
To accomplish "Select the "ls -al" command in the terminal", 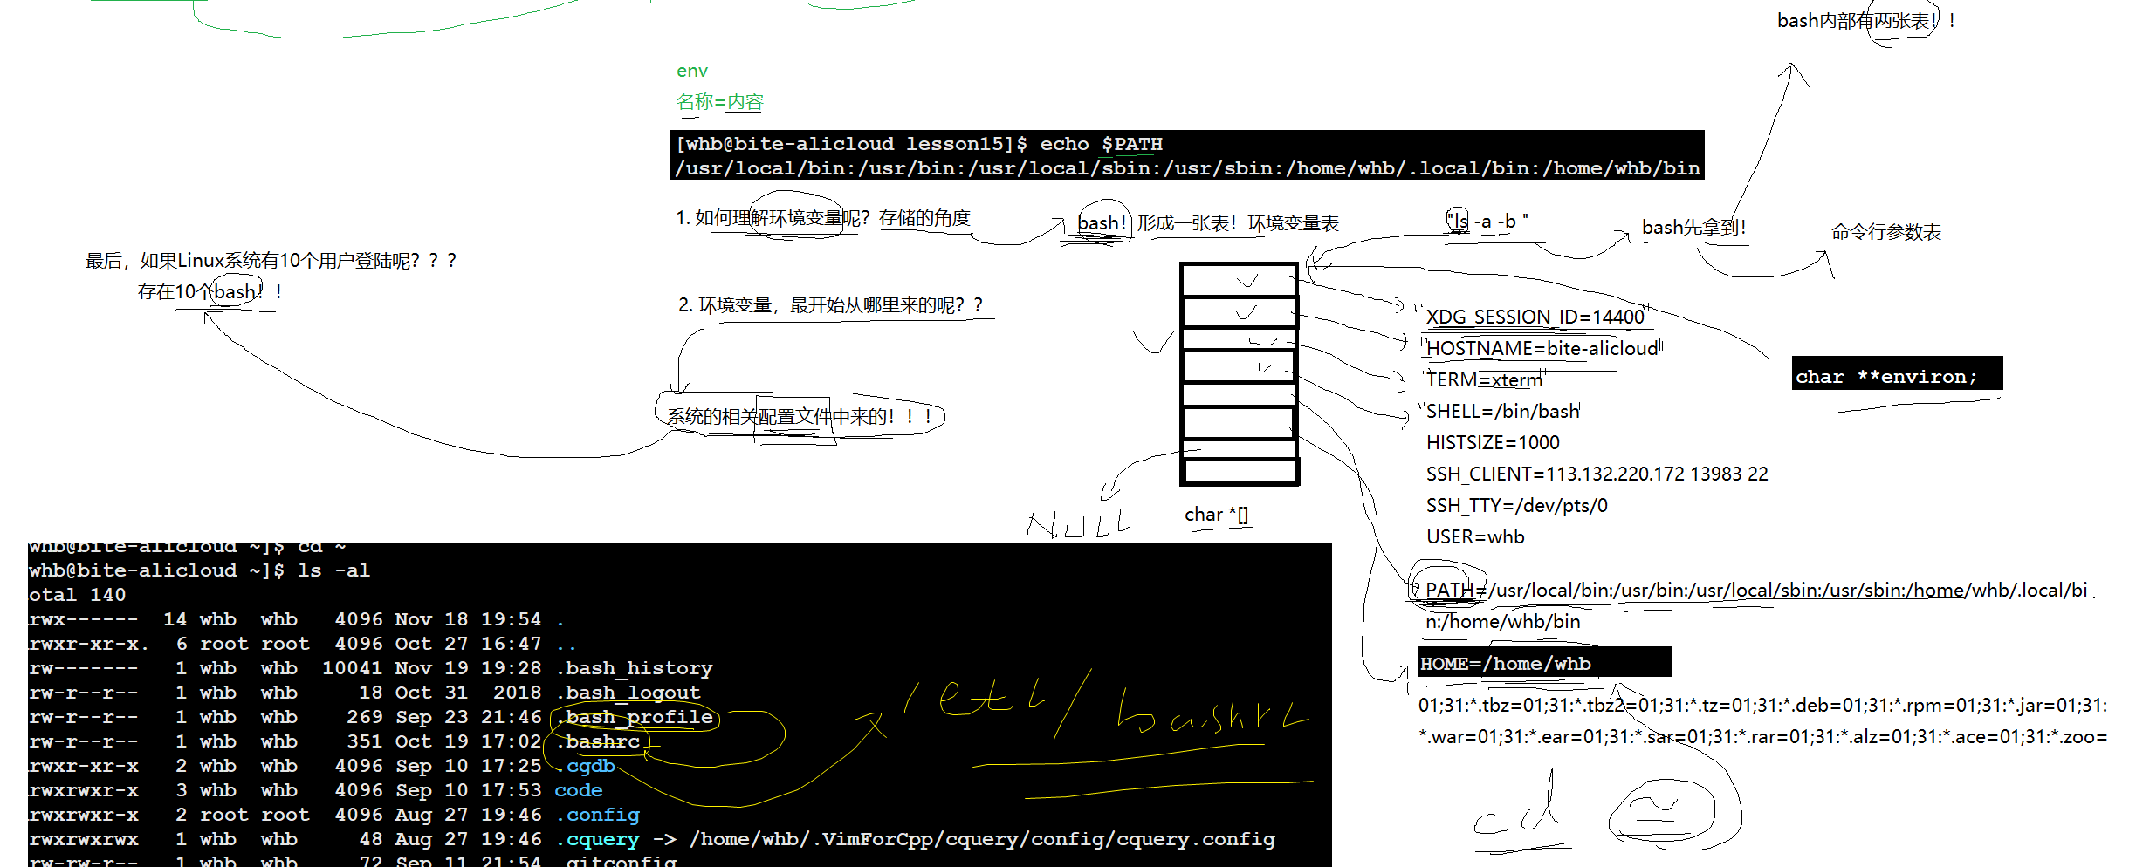I will tap(333, 570).
